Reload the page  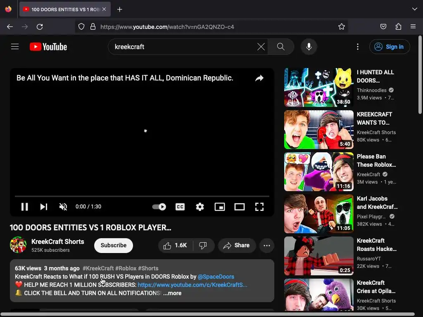[x=40, y=27]
